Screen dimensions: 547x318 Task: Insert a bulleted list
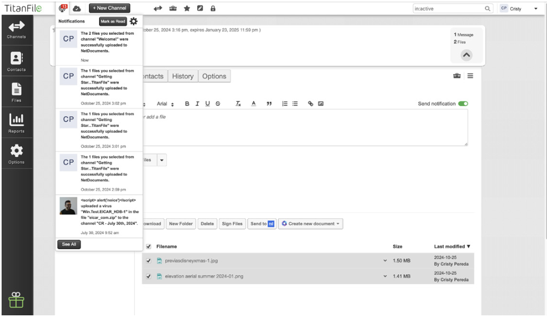295,104
